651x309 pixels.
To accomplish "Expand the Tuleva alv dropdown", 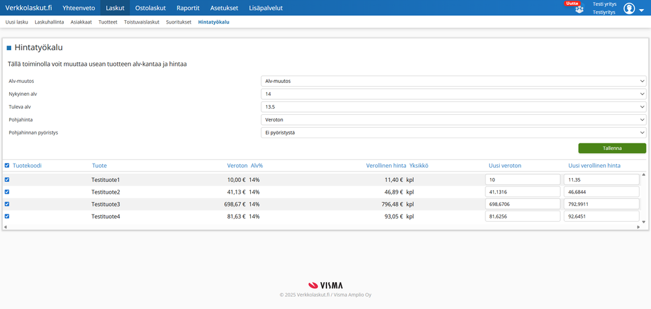I will (453, 106).
